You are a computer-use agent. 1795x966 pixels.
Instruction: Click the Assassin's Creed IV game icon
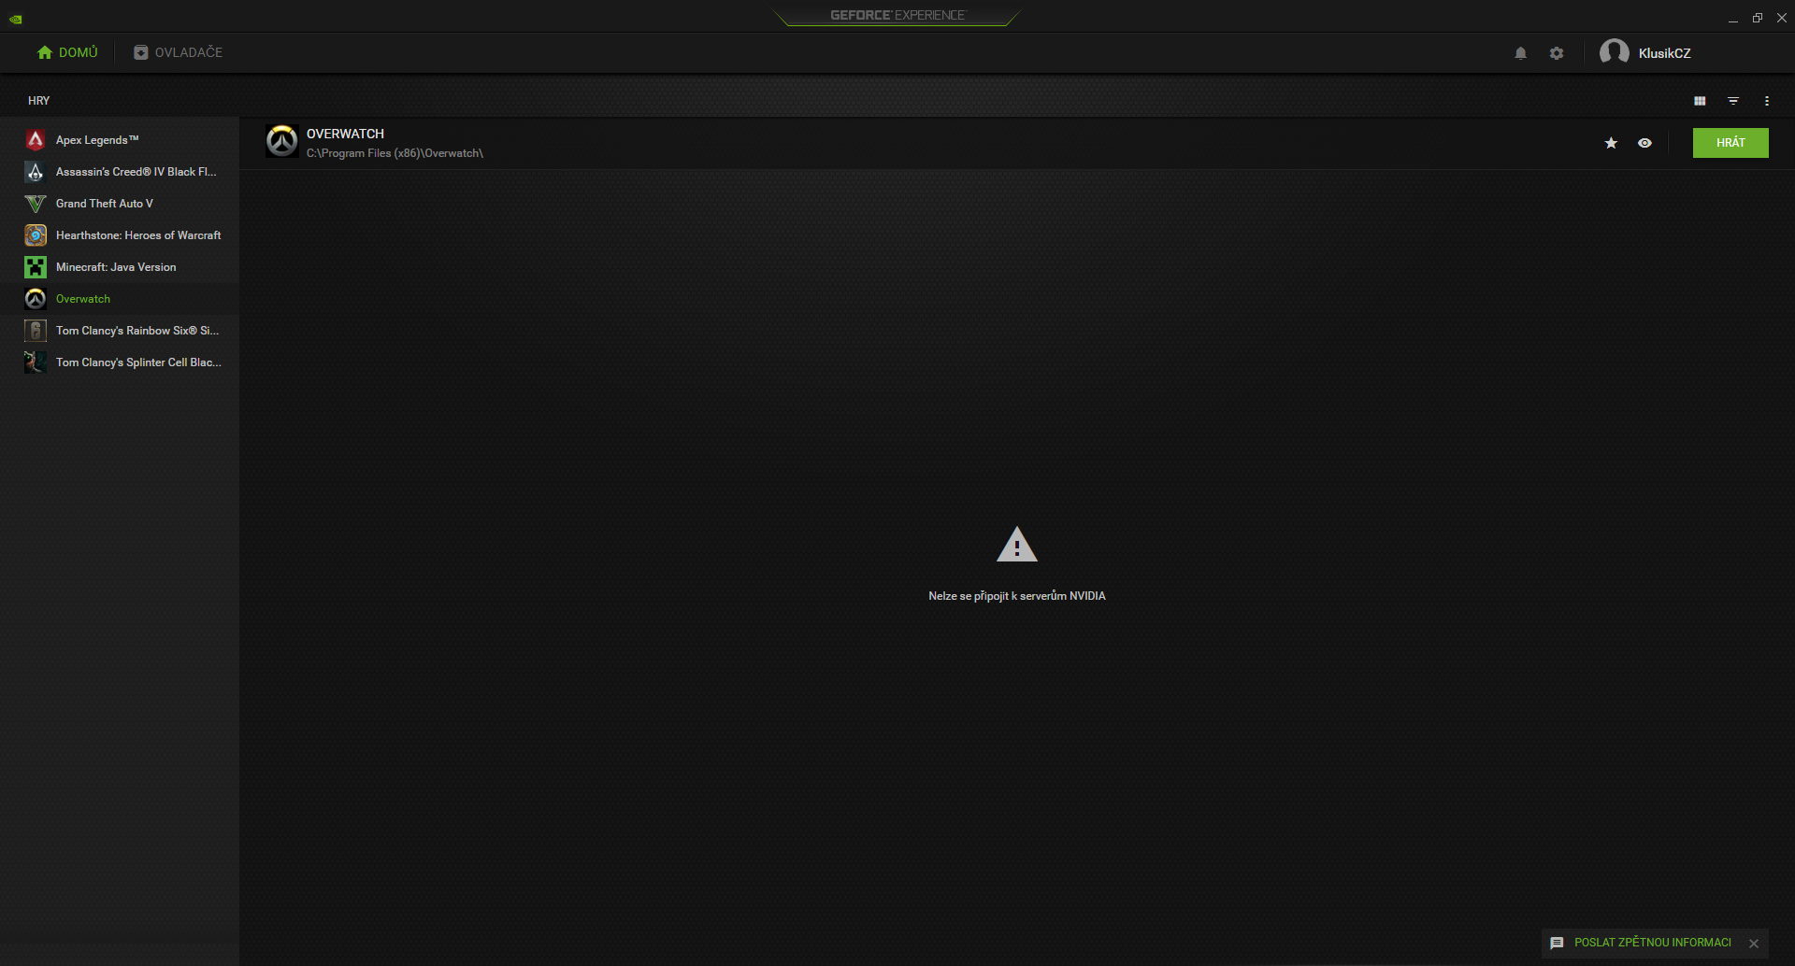[36, 172]
